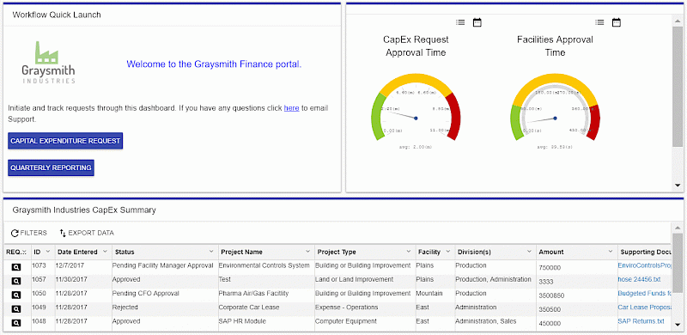Click 'Workflow Quick Launch' panel title

[x=57, y=15]
